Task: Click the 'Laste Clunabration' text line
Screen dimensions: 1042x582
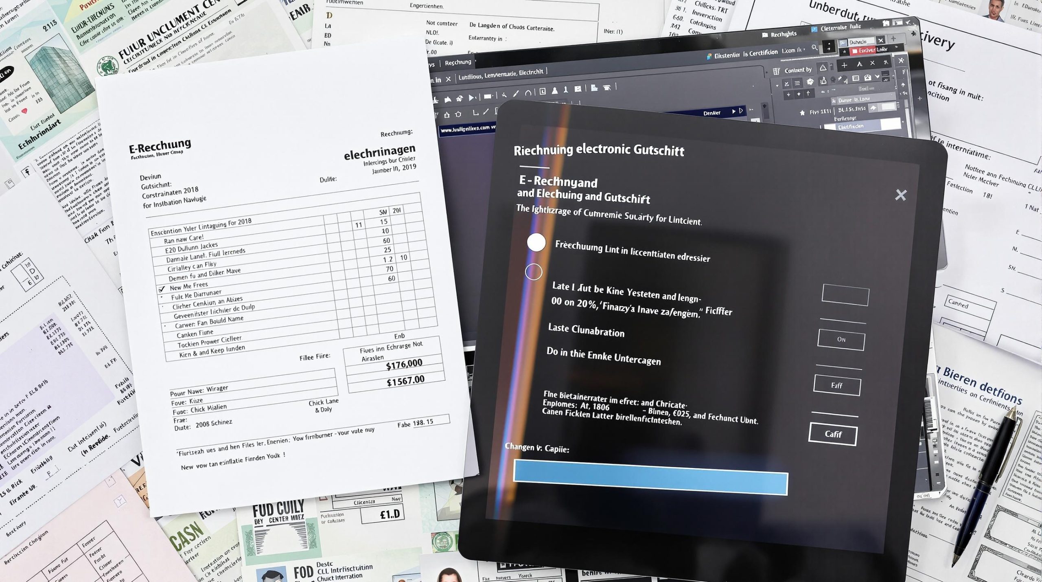Action: point(586,330)
